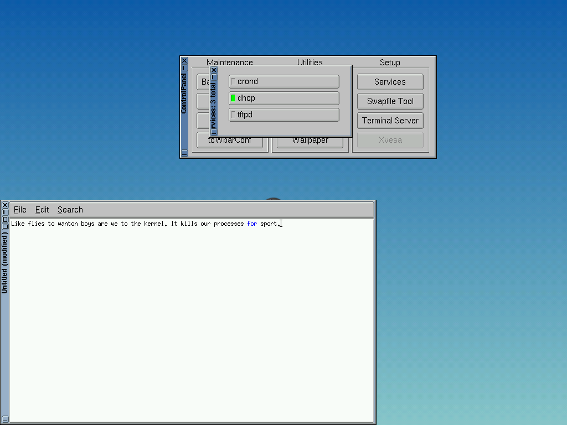Close the Services list window
567x425 pixels.
coord(214,70)
